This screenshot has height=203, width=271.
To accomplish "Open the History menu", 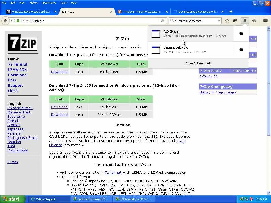I will (x=34, y=3).
